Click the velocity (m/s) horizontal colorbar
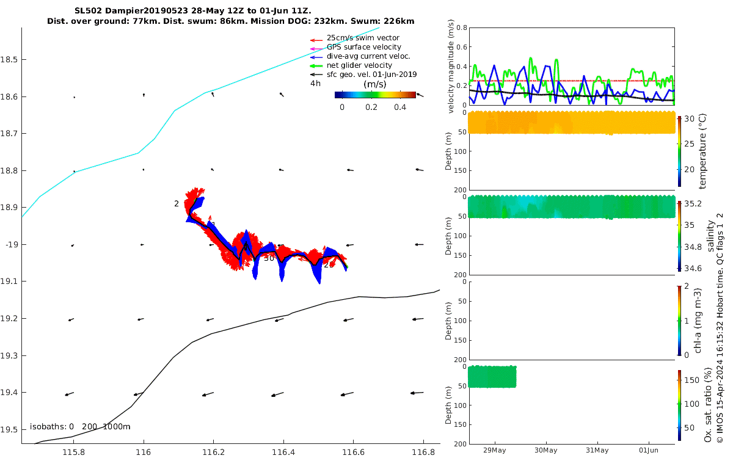 375,95
